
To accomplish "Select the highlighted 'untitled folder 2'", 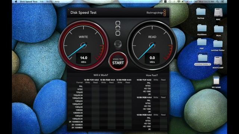I will coord(202,59).
